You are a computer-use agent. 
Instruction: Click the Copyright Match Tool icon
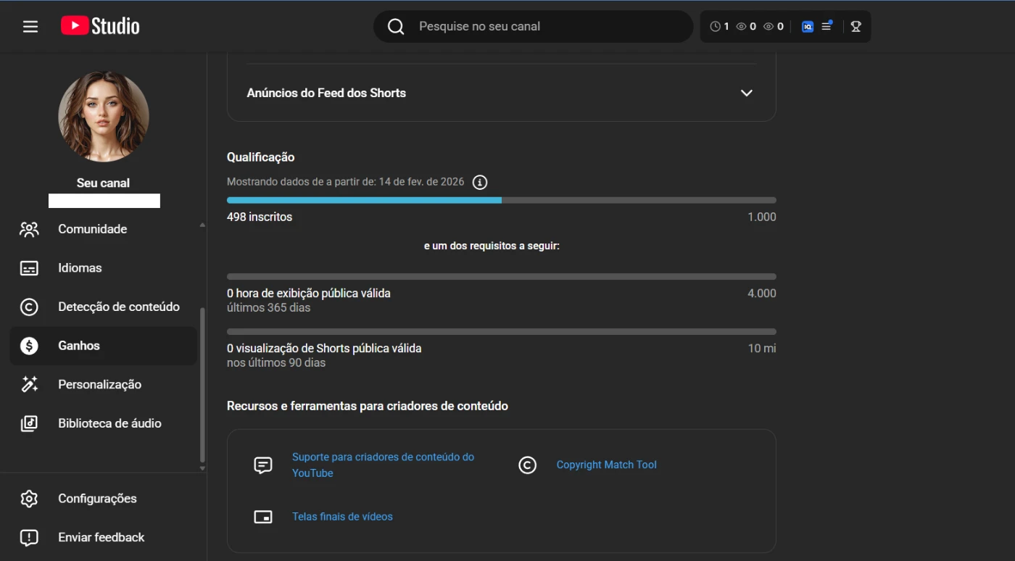pyautogui.click(x=527, y=465)
